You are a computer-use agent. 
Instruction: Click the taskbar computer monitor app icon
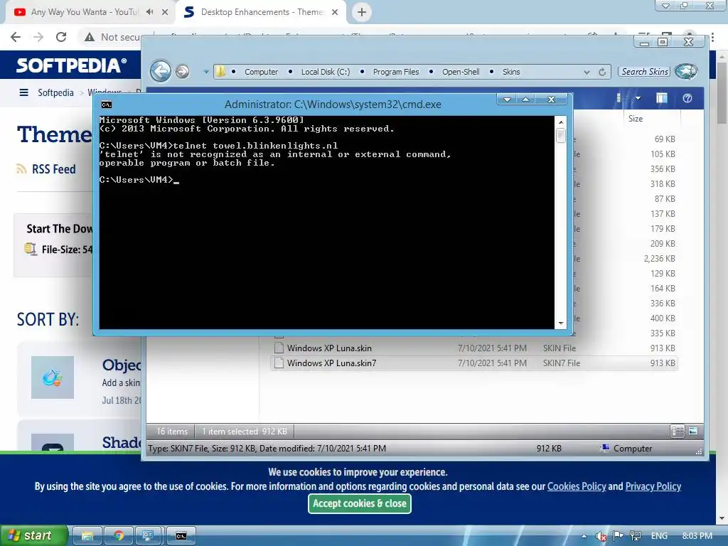click(148, 536)
